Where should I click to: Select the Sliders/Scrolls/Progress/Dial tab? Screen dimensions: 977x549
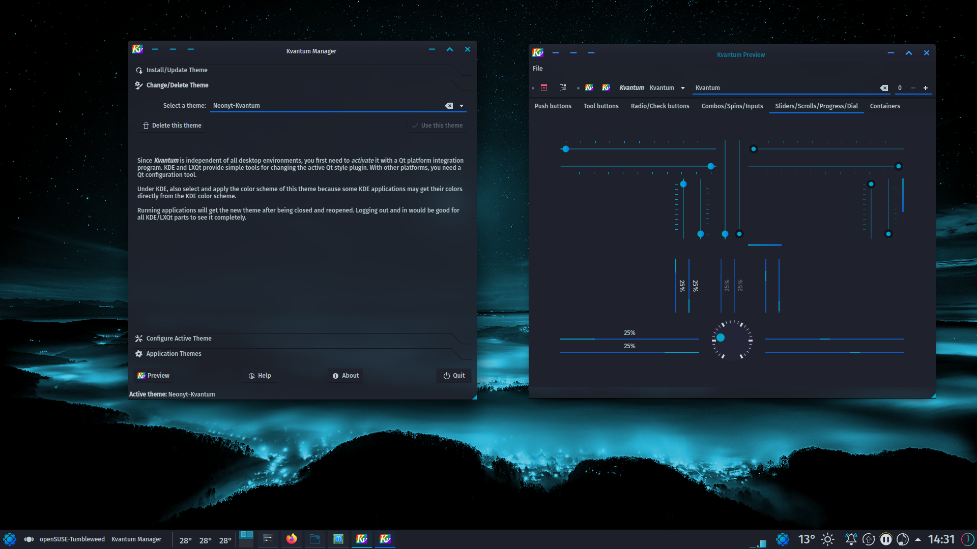tap(816, 106)
